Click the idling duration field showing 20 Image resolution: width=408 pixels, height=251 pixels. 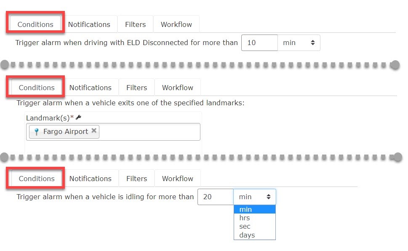216,197
